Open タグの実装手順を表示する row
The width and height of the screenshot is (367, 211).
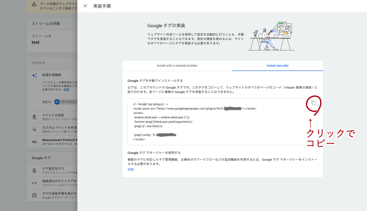pyautogui.click(x=52, y=195)
